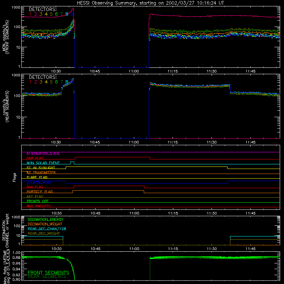Click 11:45 time tick under front segments plot
This screenshot has width=284, height=284.
251,71
